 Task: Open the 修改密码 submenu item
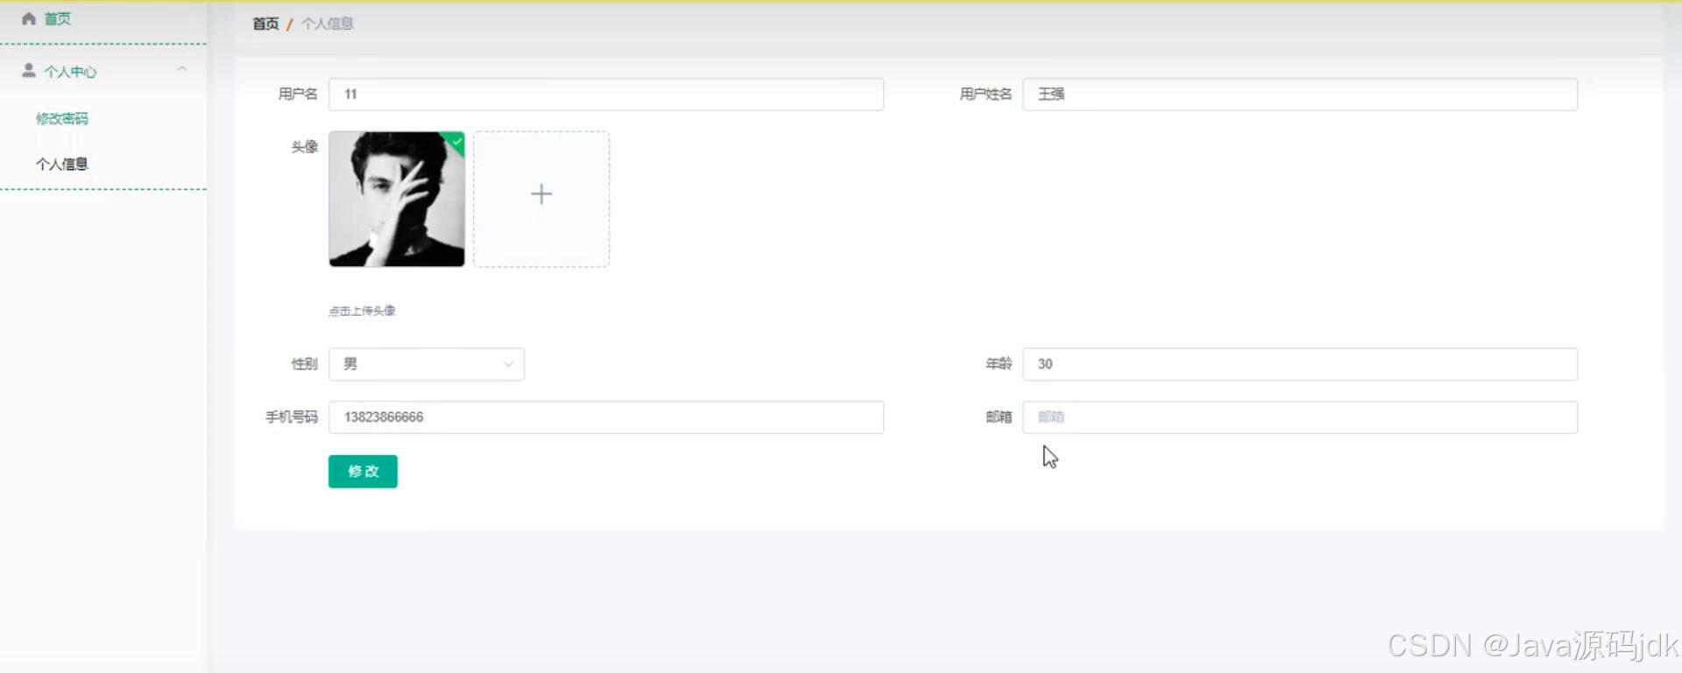(x=62, y=118)
